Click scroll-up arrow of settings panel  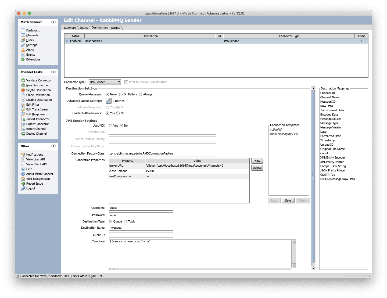click(313, 89)
